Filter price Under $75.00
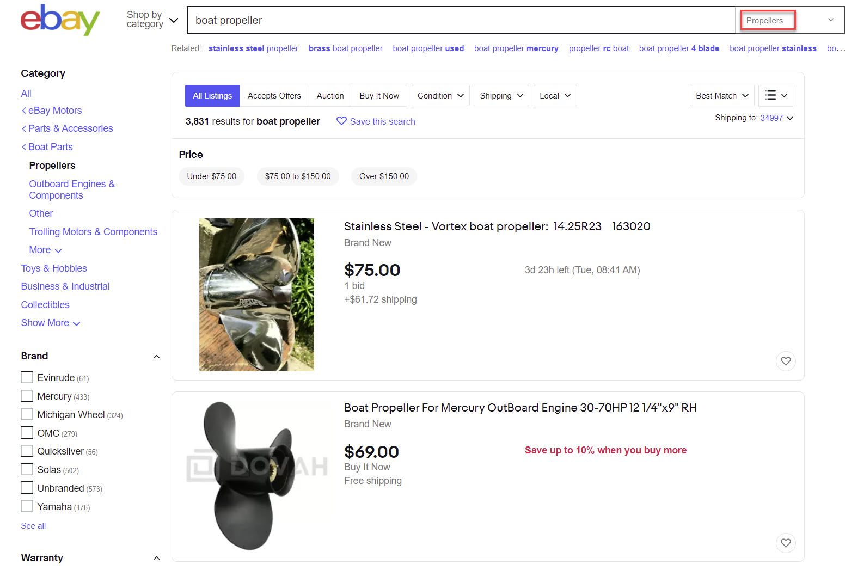The height and width of the screenshot is (570, 845). pos(211,176)
